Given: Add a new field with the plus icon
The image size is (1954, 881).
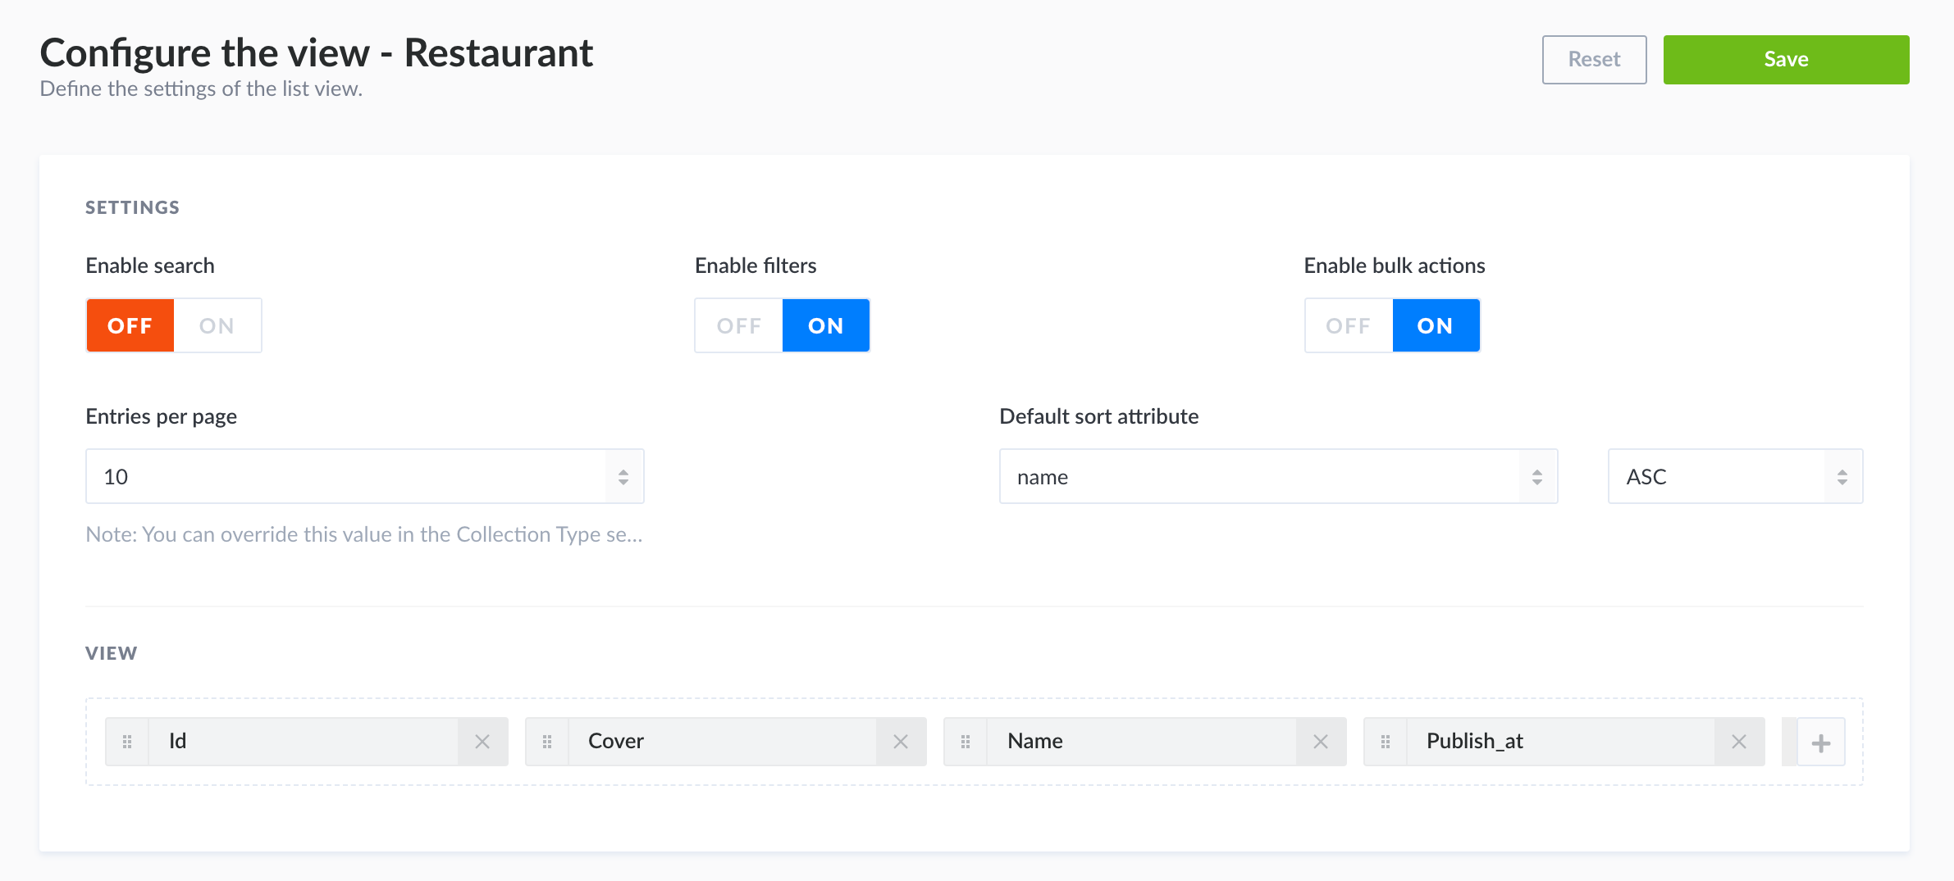Looking at the screenshot, I should pos(1820,742).
